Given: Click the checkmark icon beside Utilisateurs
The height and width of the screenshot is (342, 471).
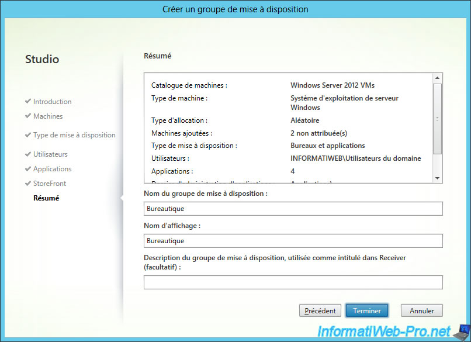Looking at the screenshot, I should [x=28, y=154].
